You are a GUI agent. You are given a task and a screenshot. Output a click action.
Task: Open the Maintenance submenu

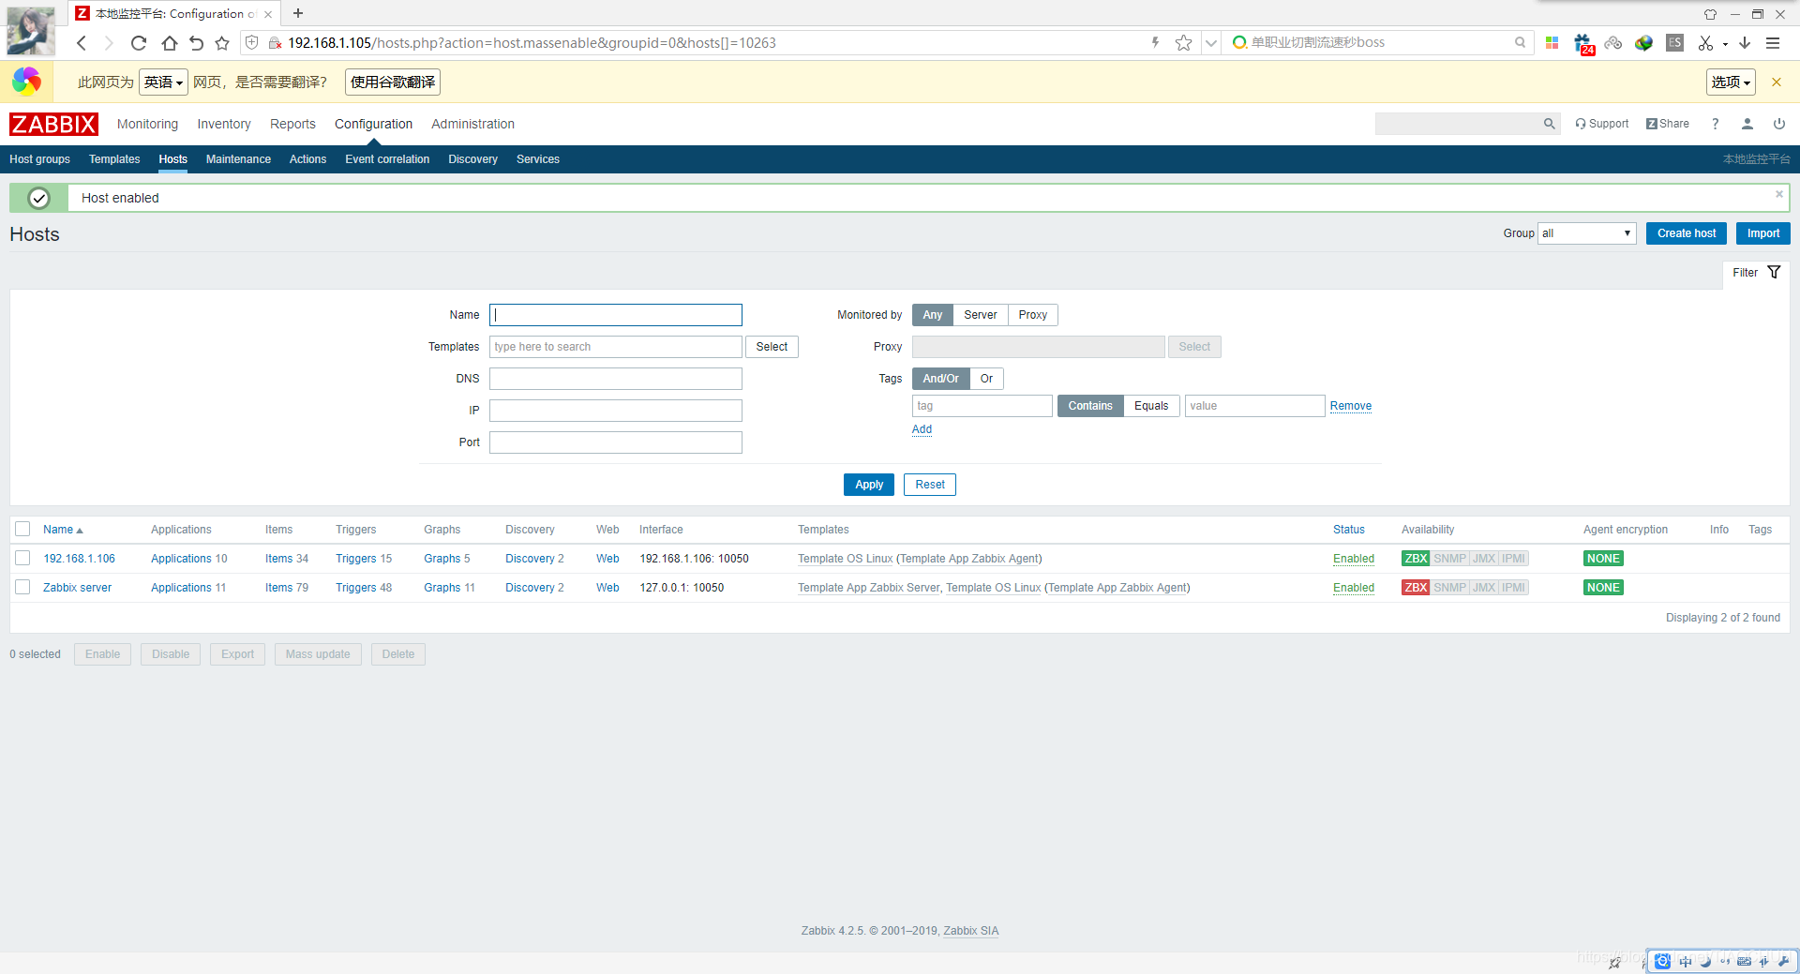[x=238, y=159]
